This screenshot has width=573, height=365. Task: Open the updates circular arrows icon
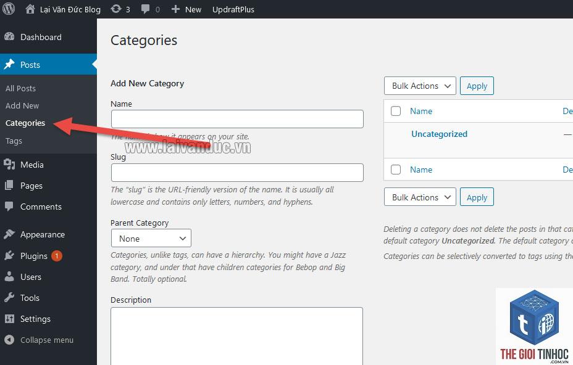pos(116,9)
